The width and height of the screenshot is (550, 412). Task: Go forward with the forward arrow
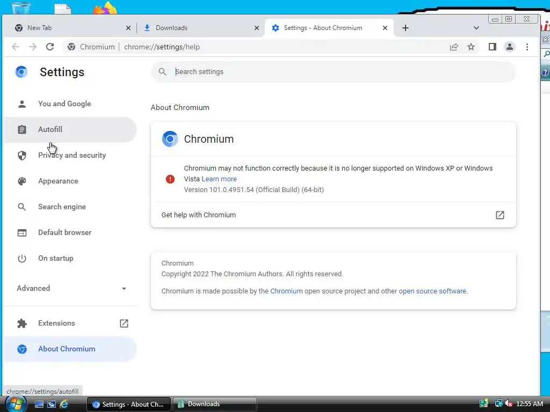click(33, 47)
